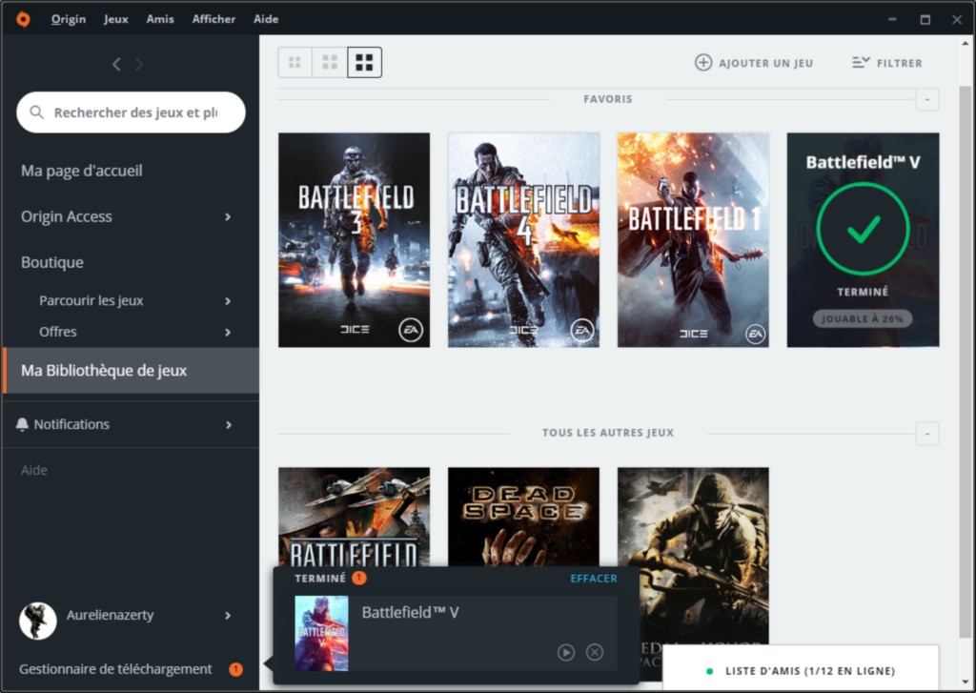Viewport: 976px width, 693px height.
Task: Go back with the left navigation arrow
Action: click(116, 64)
